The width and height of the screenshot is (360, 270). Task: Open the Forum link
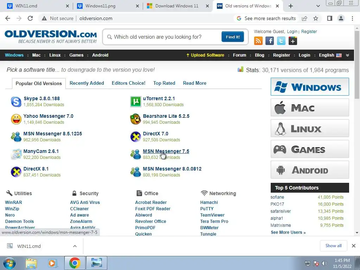pos(239,55)
